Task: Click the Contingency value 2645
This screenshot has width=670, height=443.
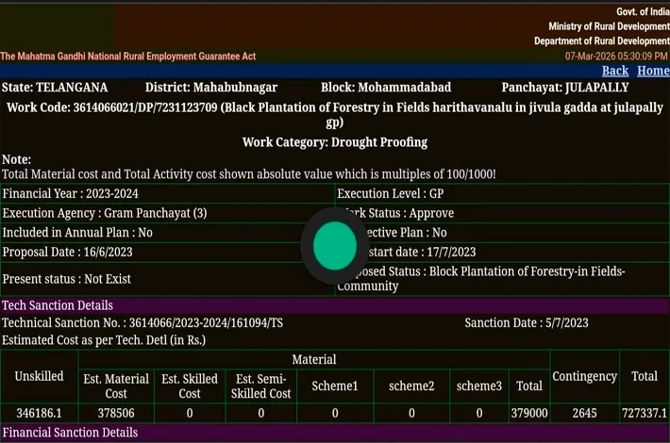Action: [x=584, y=413]
